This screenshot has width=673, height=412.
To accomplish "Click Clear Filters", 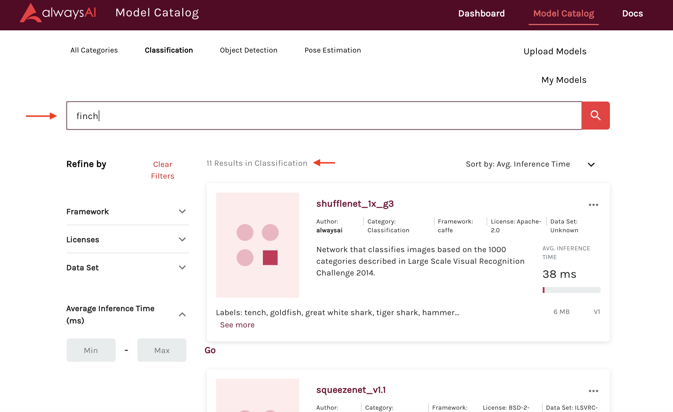I will coord(163,170).
